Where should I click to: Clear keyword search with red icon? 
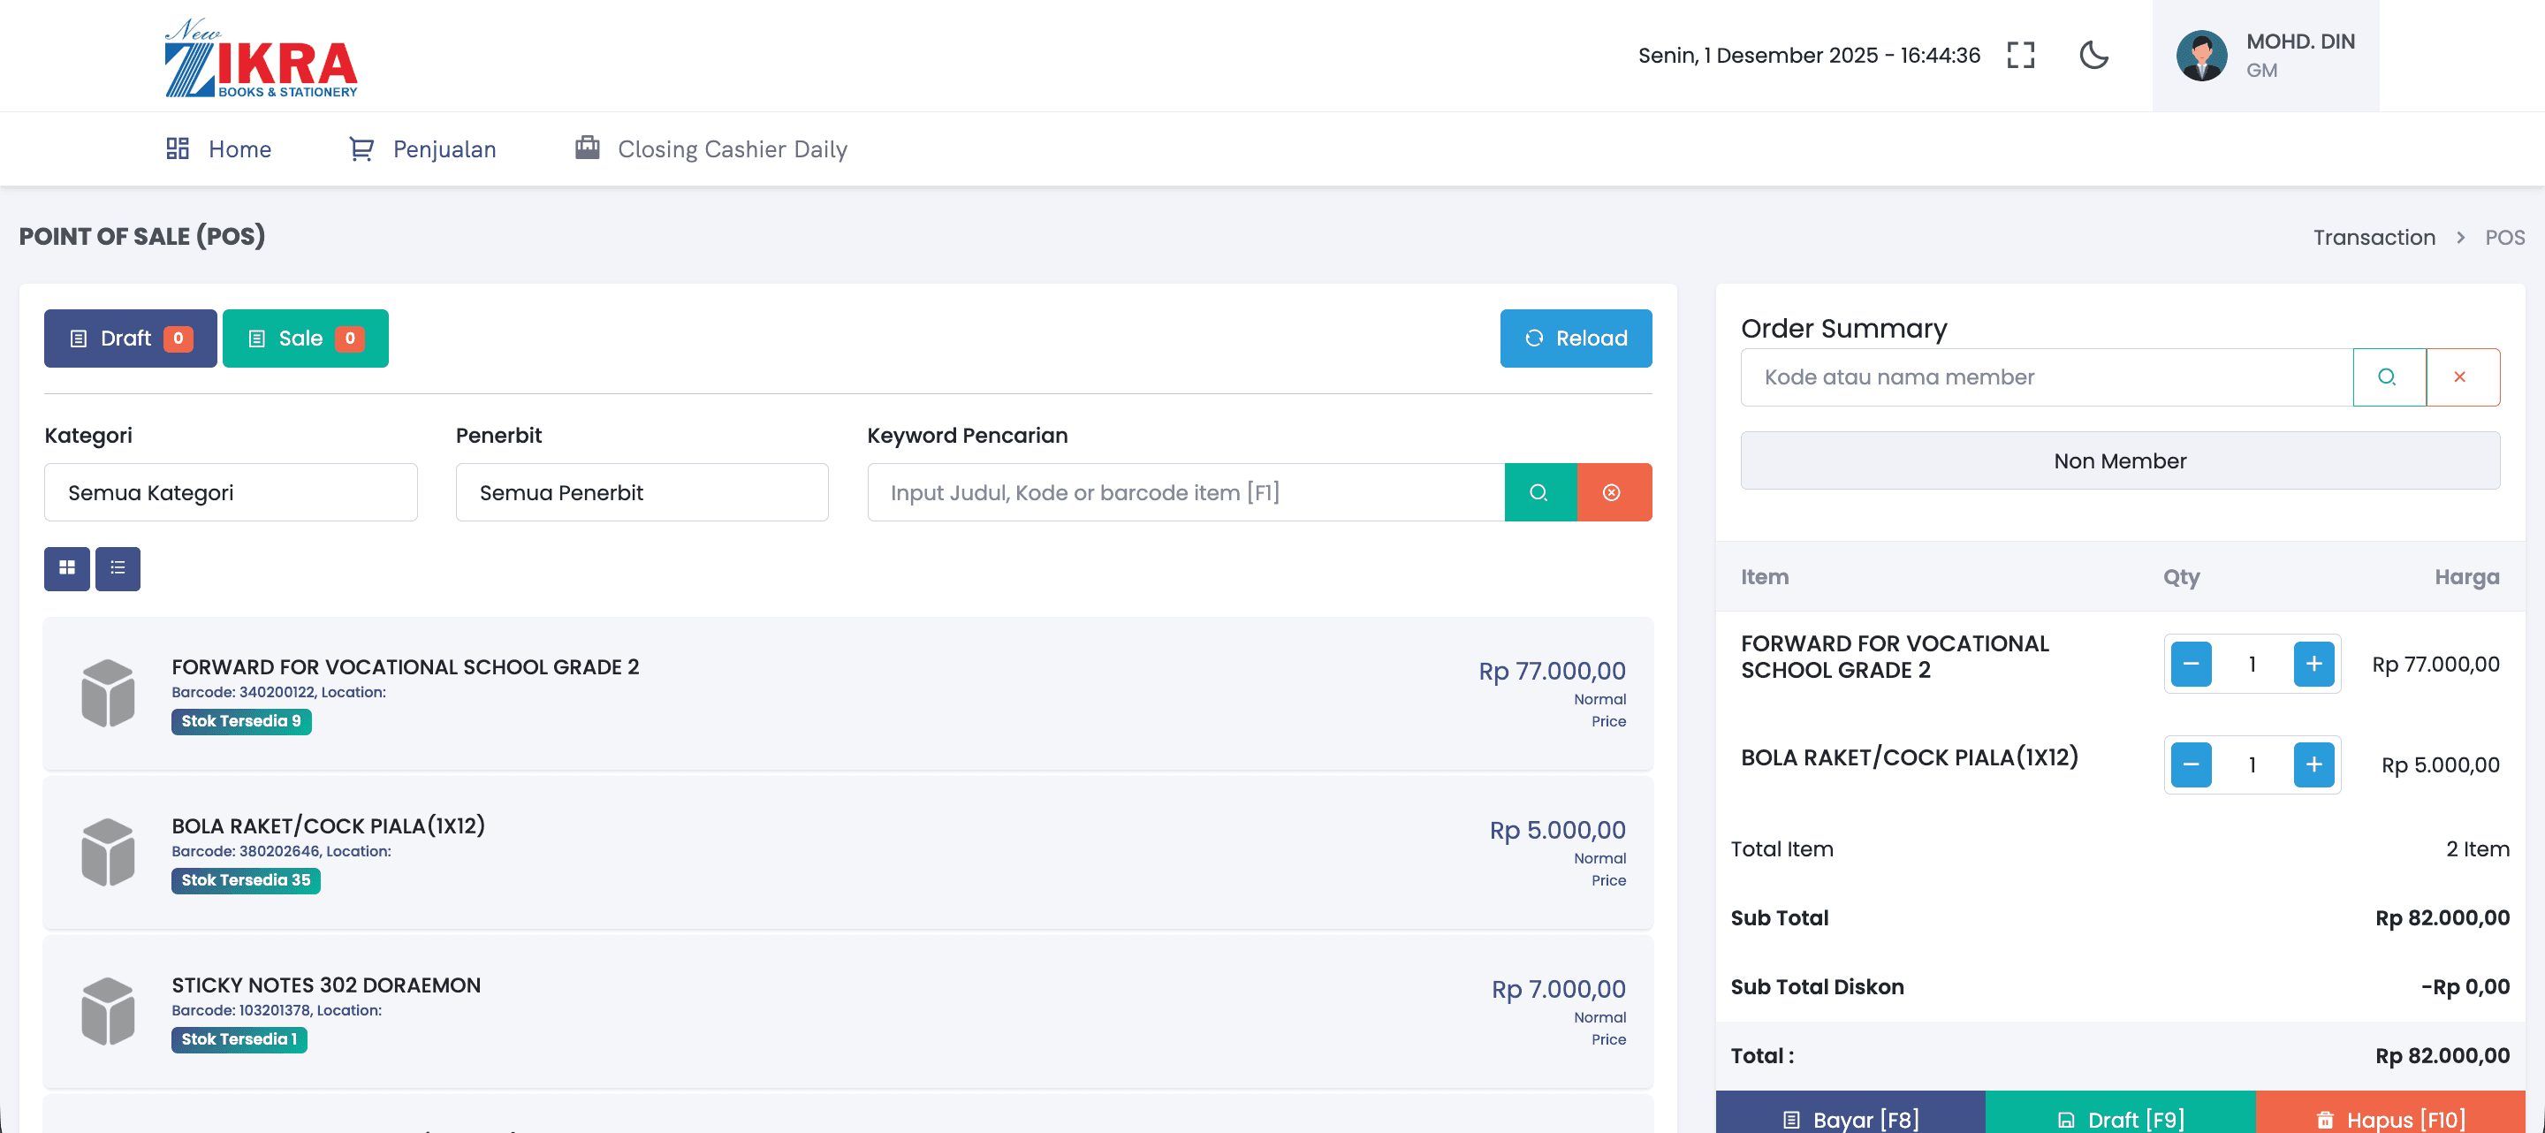(1613, 492)
